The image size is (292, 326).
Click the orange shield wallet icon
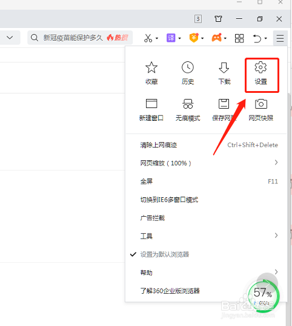[194, 38]
